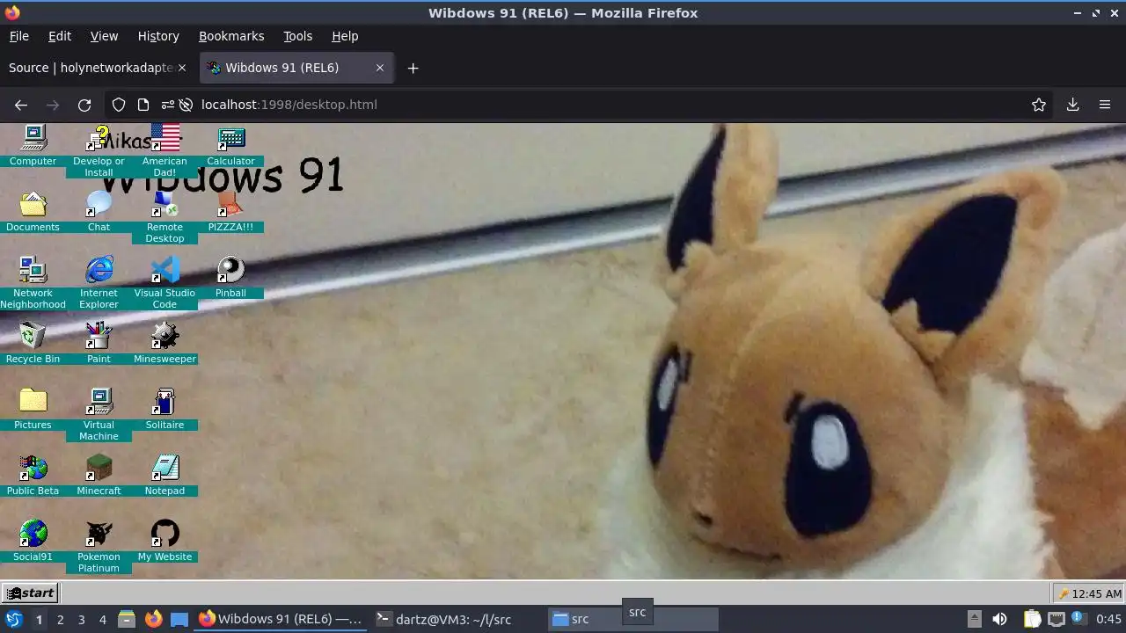The width and height of the screenshot is (1126, 633).
Task: Launch the Minecraft desktop icon
Action: (99, 475)
